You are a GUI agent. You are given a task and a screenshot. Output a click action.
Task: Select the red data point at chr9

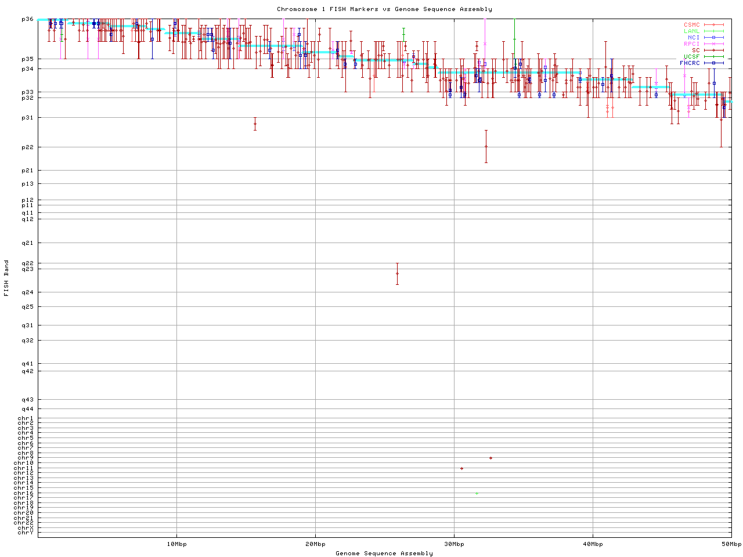pos(490,458)
